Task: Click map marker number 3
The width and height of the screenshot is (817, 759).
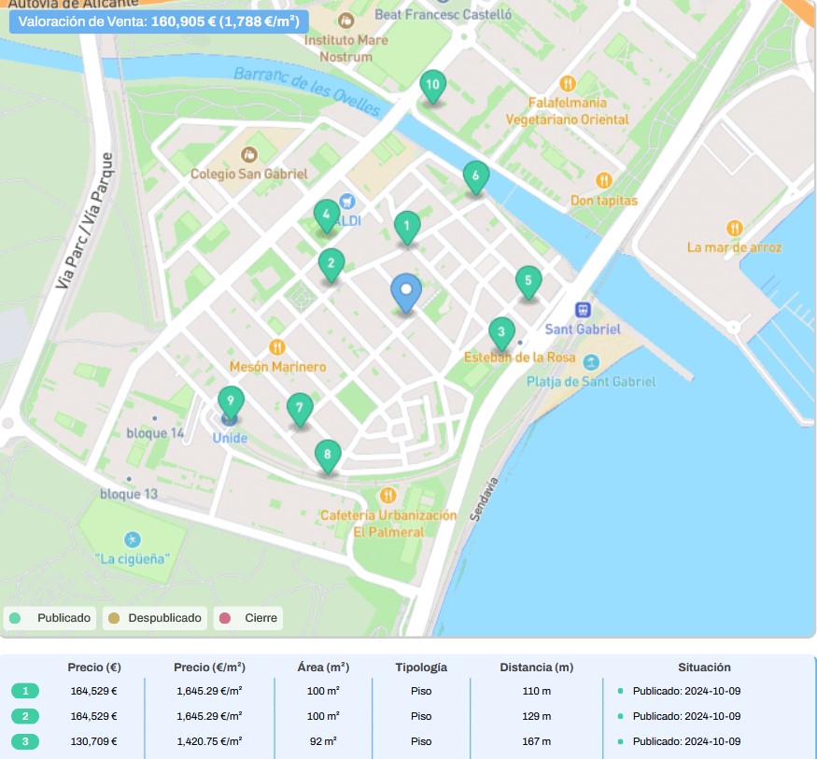Action: tap(501, 332)
